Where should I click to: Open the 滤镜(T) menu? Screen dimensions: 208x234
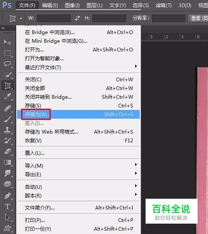[163, 5]
